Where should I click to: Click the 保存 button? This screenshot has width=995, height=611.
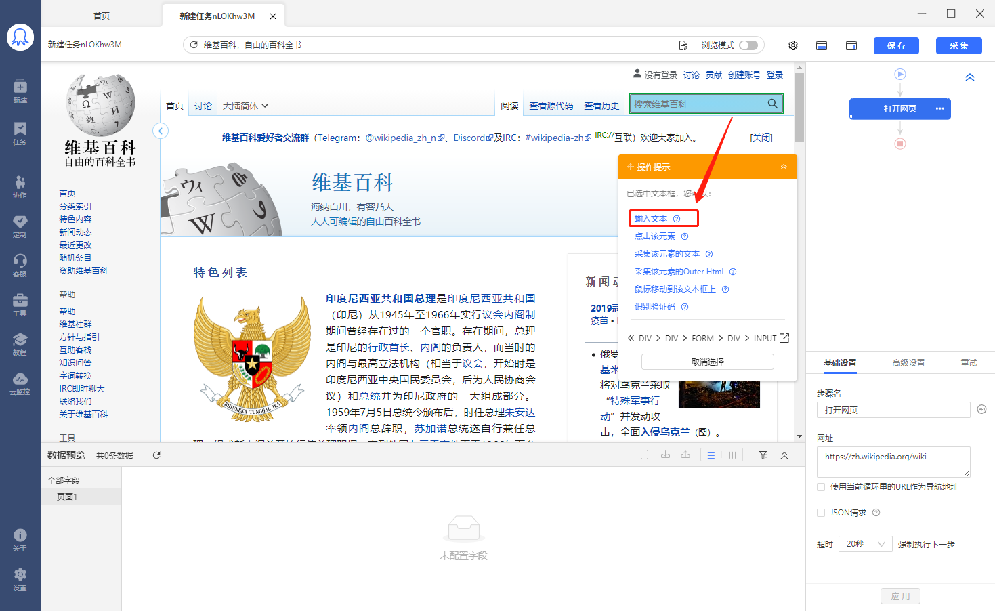(896, 45)
